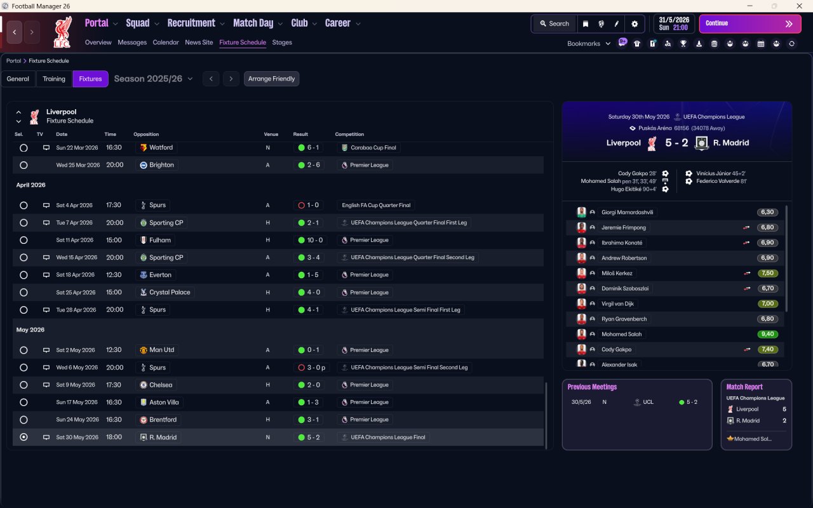Viewport: 813px width, 508px height.
Task: Open the training cone shortcut icon
Action: pos(699,44)
